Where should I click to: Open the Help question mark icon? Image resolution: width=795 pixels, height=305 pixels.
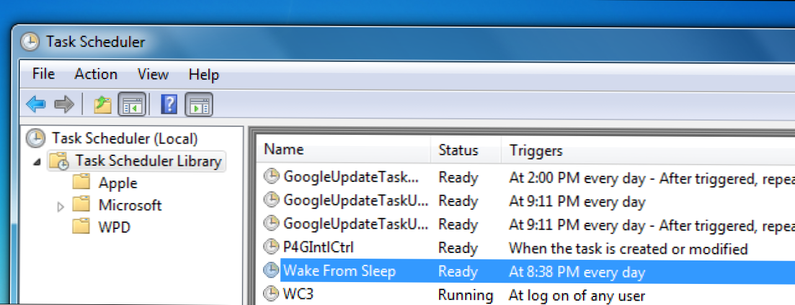[169, 105]
